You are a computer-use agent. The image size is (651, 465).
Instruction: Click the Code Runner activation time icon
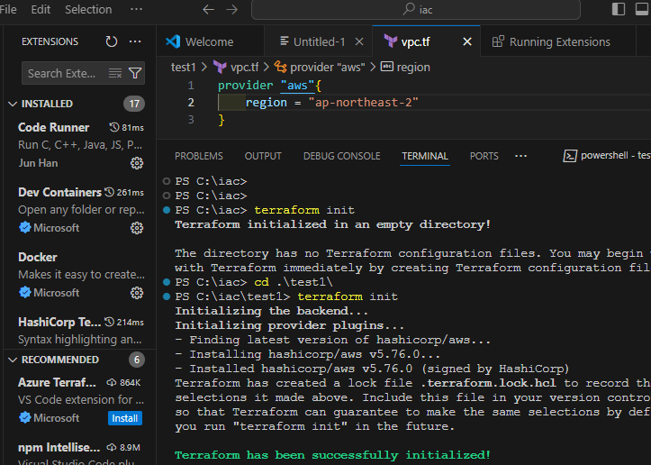(x=114, y=127)
